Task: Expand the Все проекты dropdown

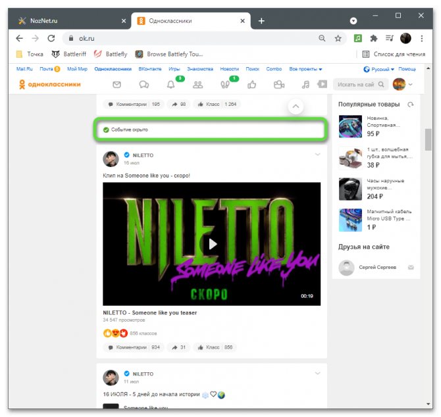Action: 305,69
